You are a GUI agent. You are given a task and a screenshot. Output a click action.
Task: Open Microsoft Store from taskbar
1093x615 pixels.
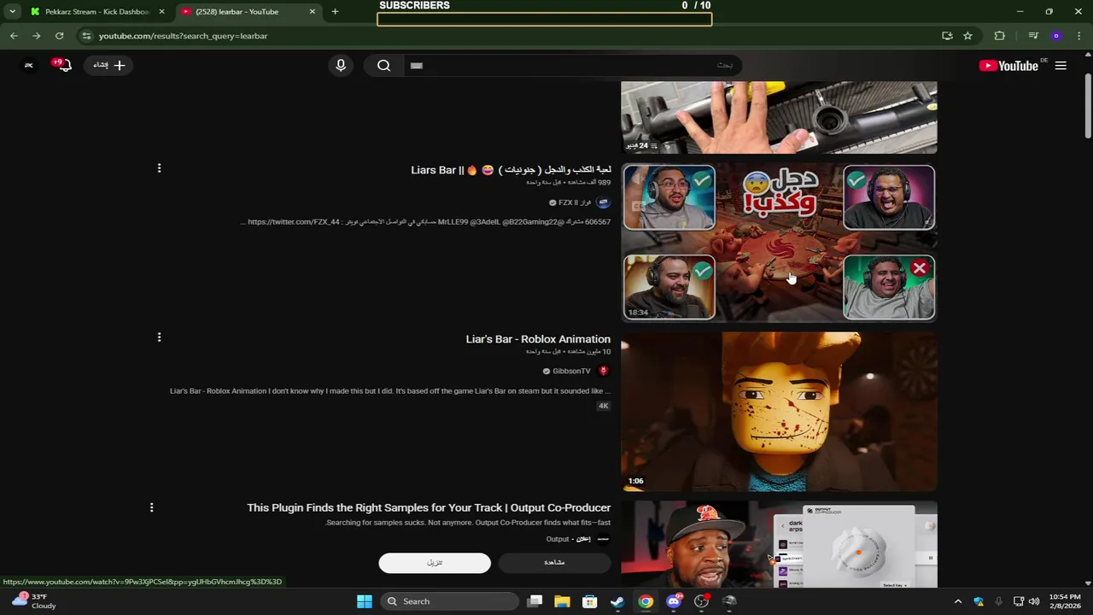(x=589, y=601)
